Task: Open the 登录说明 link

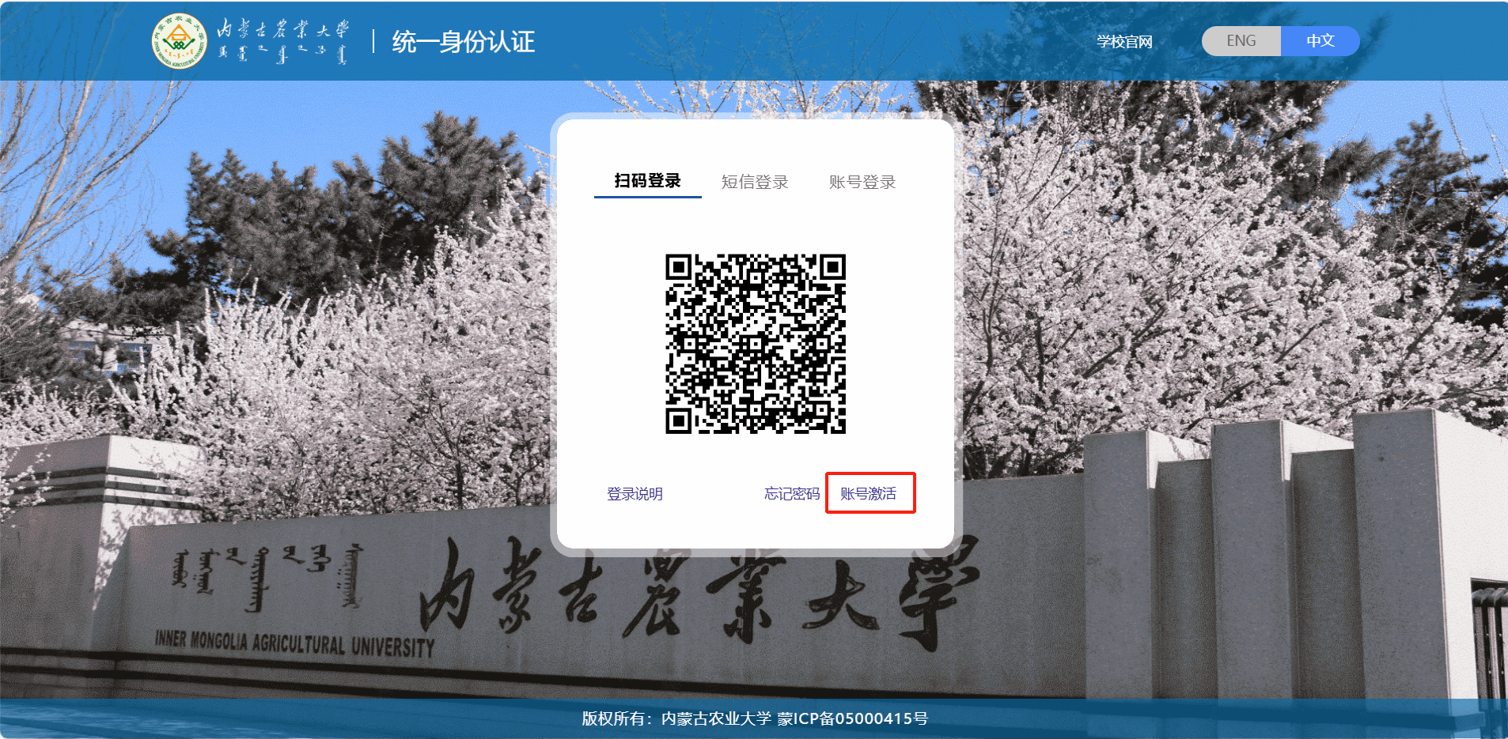Action: (635, 494)
